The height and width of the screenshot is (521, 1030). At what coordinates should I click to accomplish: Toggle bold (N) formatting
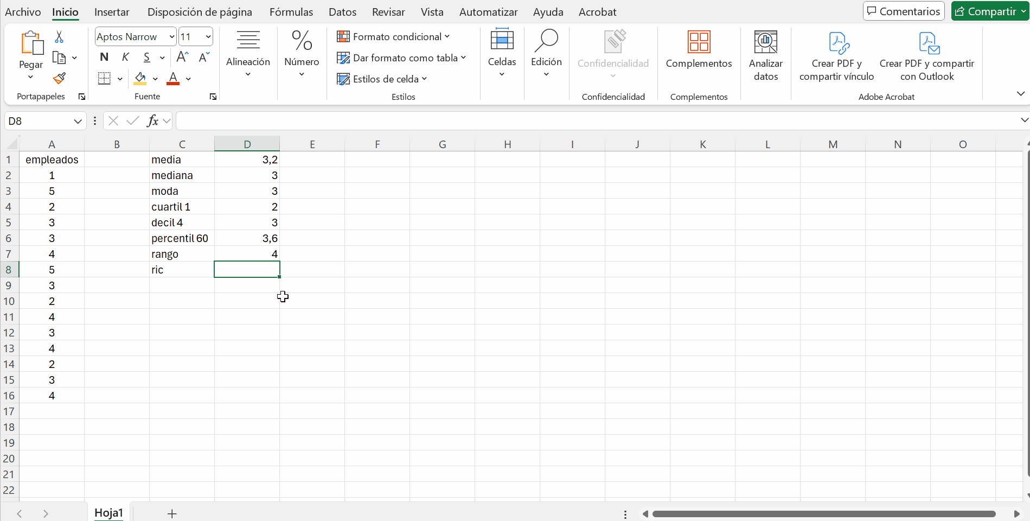pyautogui.click(x=104, y=57)
